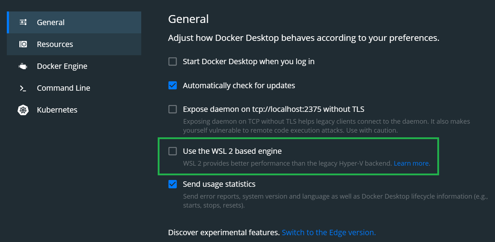This screenshot has height=242, width=495.
Task: Click the Docker Engine whale icon
Action: point(23,66)
